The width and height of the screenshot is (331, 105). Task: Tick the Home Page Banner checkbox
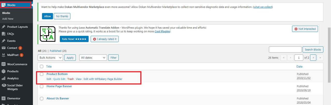point(42,86)
